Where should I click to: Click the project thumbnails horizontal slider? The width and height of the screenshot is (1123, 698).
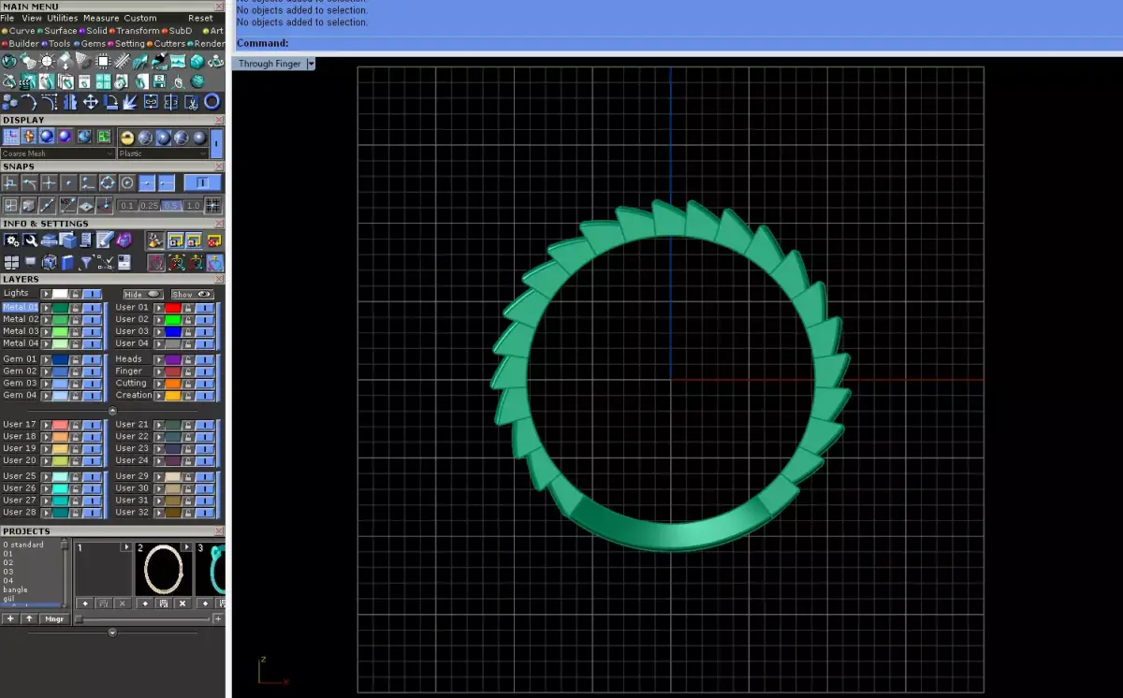click(x=143, y=619)
